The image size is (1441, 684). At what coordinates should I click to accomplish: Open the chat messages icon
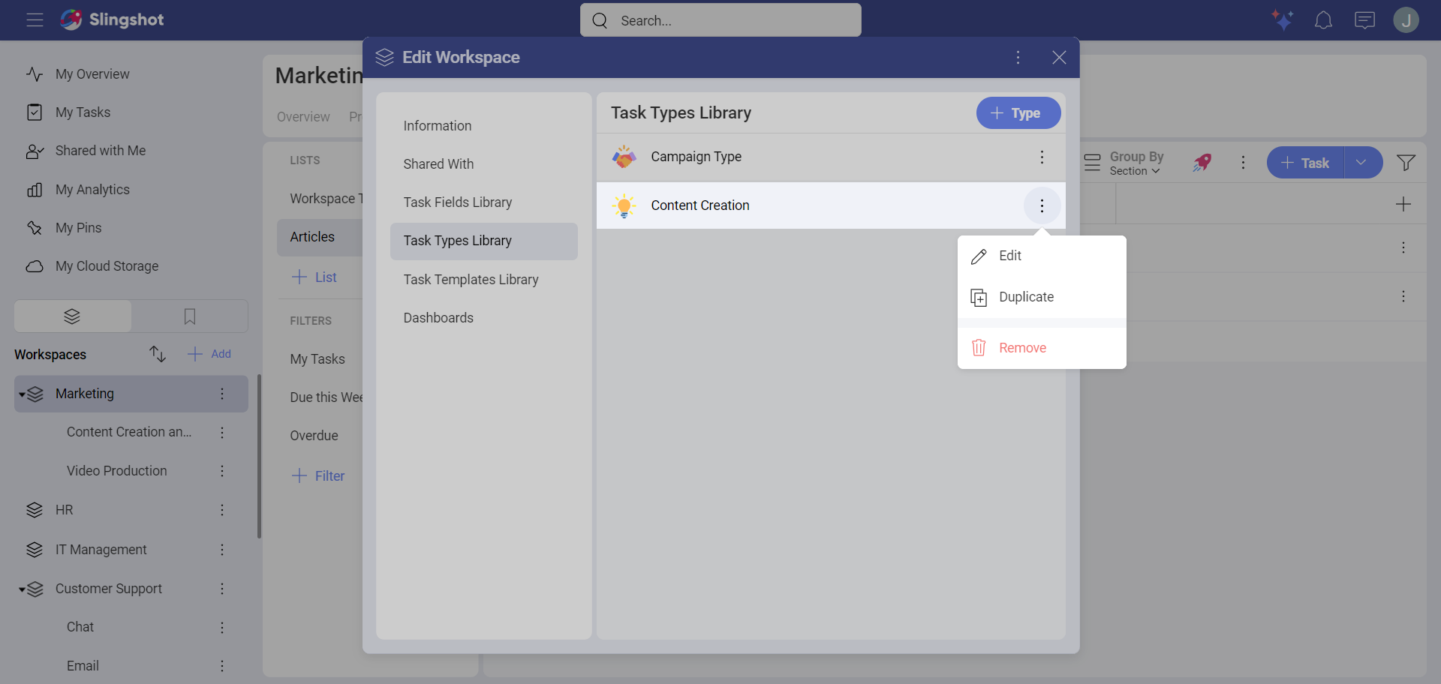point(1364,20)
